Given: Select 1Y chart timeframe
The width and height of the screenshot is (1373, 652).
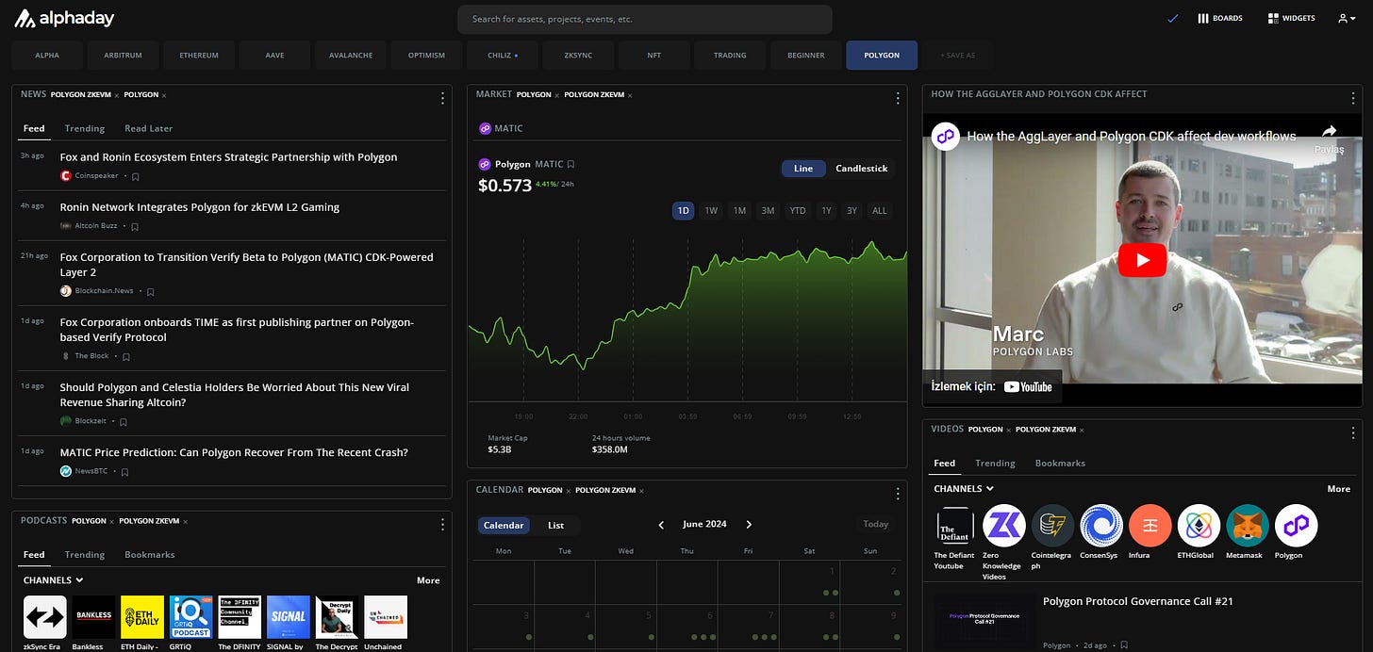Looking at the screenshot, I should 826,211.
